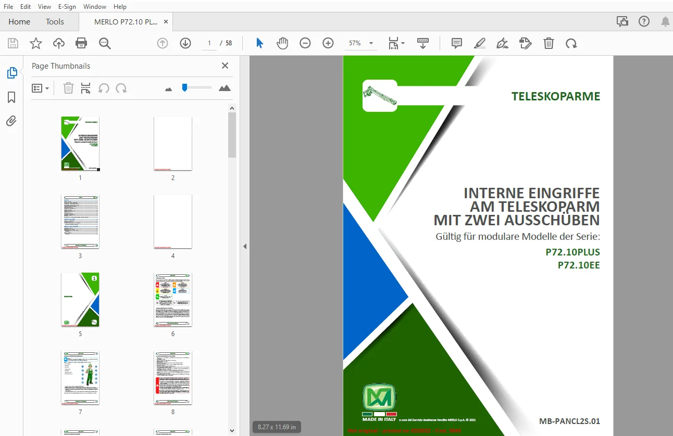This screenshot has height=436, width=673.
Task: Open the Attachments paperclip panel
Action: tap(11, 121)
